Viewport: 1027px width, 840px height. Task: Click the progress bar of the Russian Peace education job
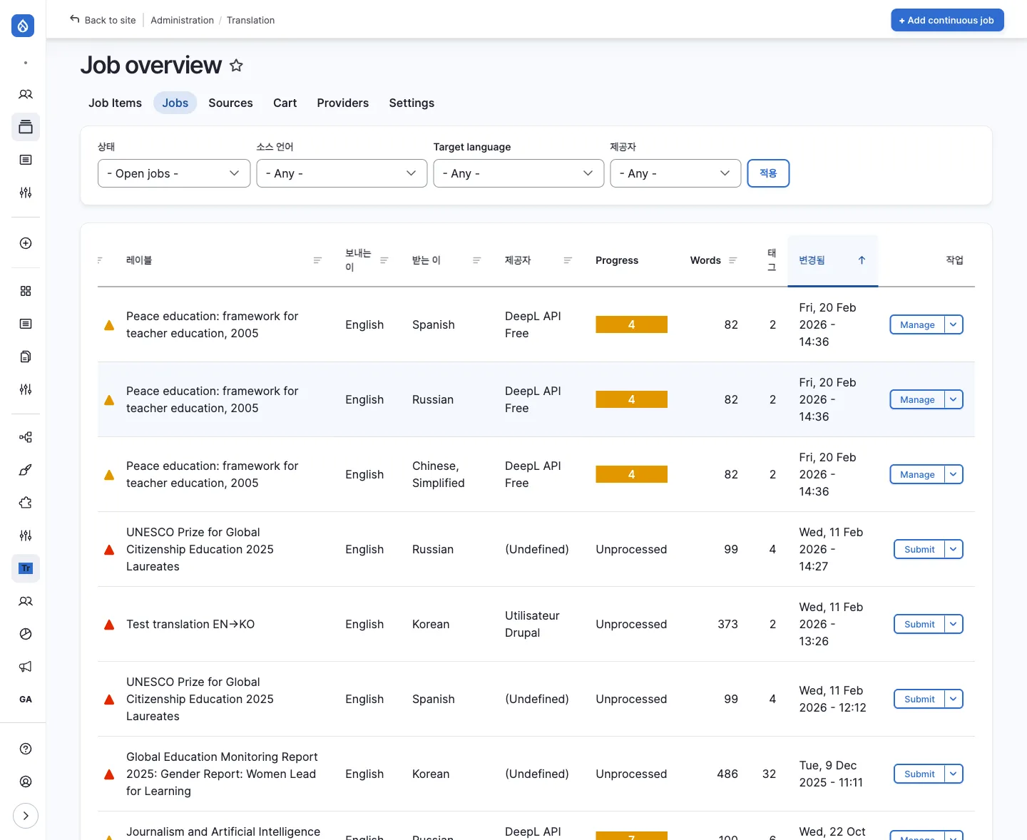pos(631,399)
